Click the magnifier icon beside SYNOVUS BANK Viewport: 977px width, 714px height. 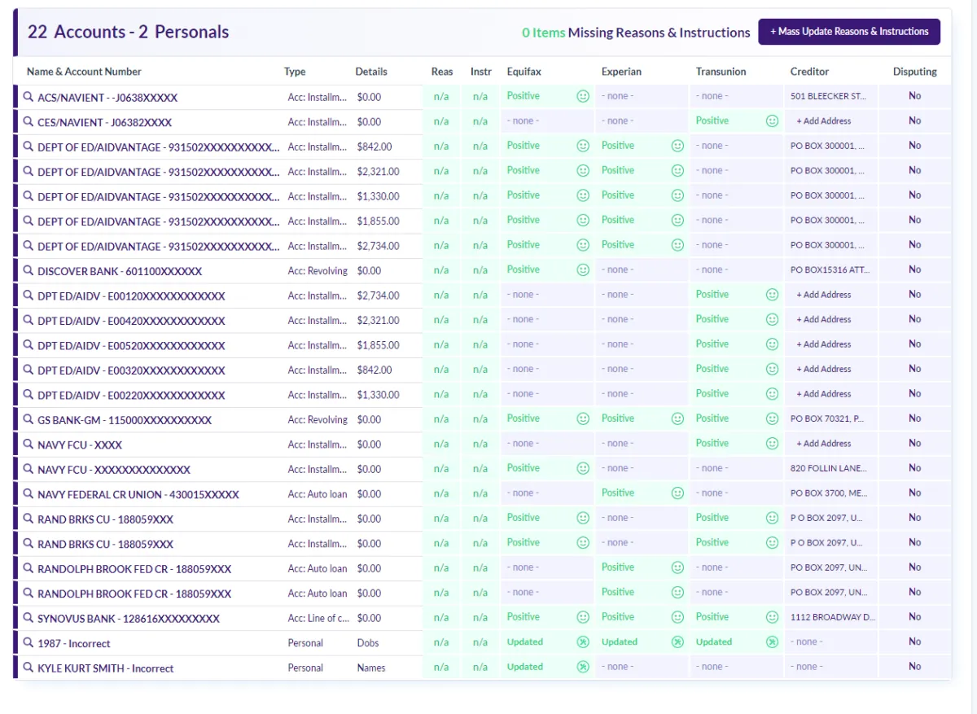28,618
